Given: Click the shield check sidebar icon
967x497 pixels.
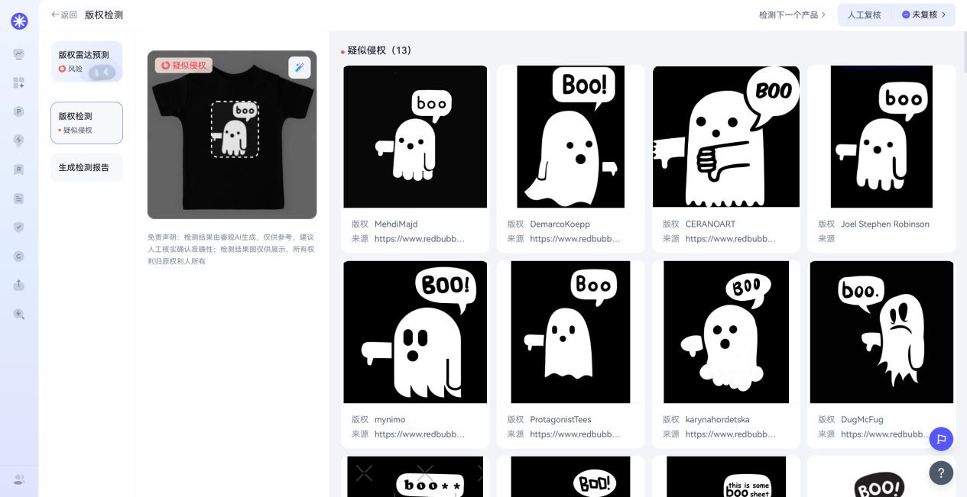Looking at the screenshot, I should [x=19, y=227].
